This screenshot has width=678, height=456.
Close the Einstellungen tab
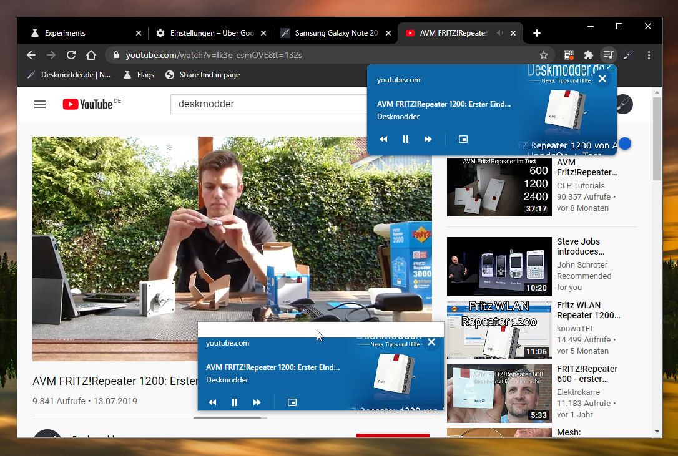(263, 33)
